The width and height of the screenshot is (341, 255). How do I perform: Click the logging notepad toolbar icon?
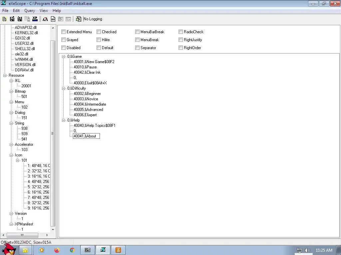(x=79, y=19)
